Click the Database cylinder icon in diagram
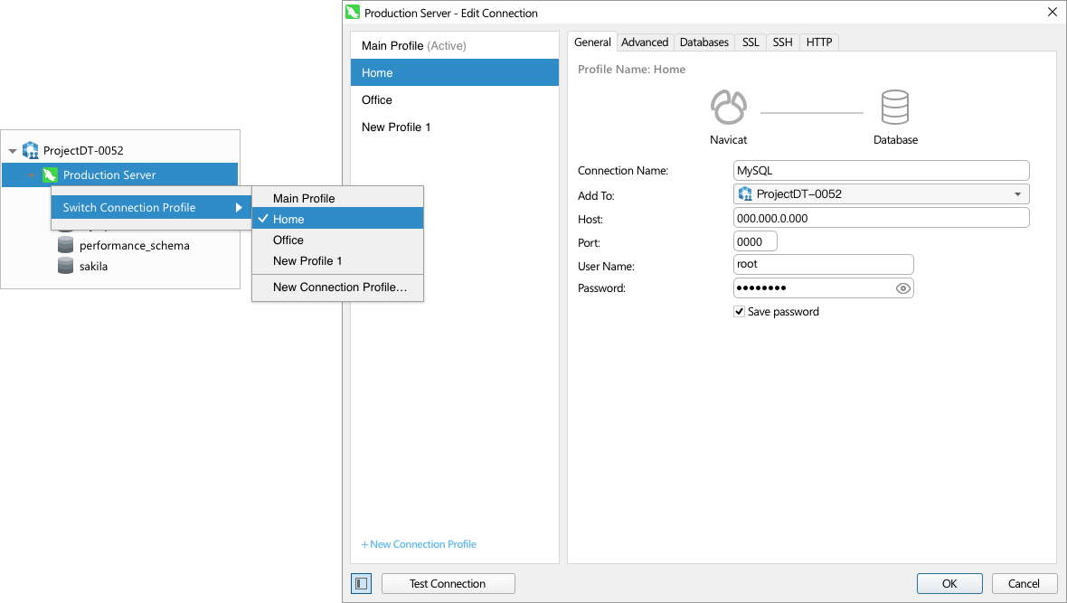This screenshot has width=1067, height=603. [895, 107]
